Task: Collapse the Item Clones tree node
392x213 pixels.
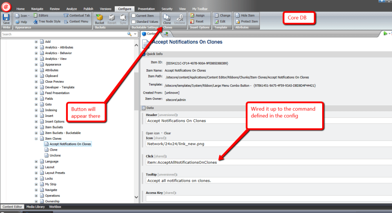Action: [36, 138]
